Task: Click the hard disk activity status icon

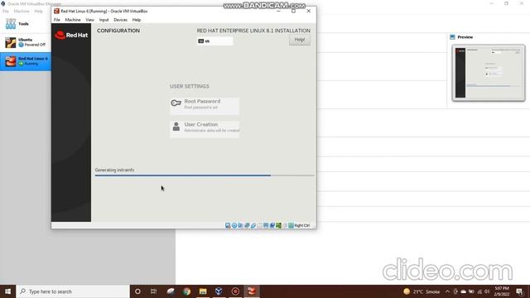Action: tap(228, 225)
